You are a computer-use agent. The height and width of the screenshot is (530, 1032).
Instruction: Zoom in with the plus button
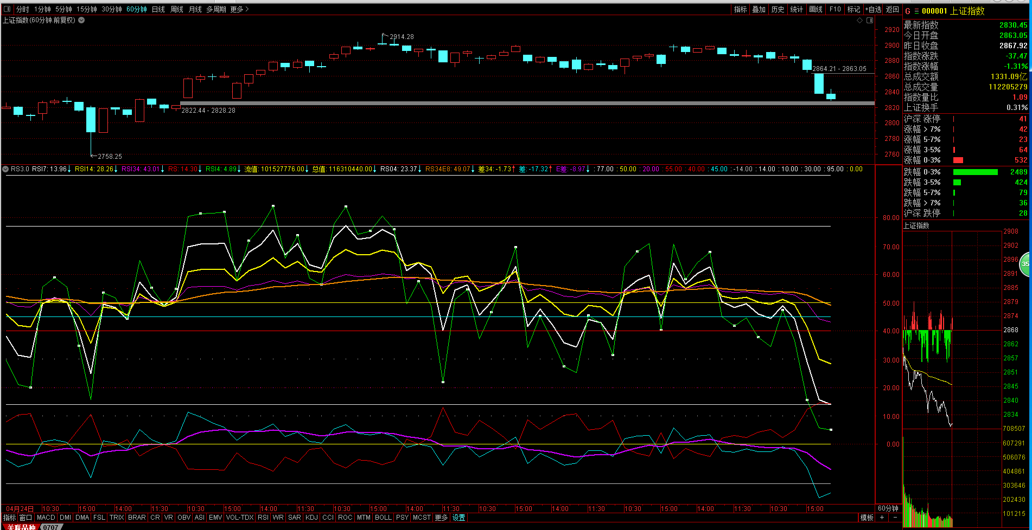882,518
